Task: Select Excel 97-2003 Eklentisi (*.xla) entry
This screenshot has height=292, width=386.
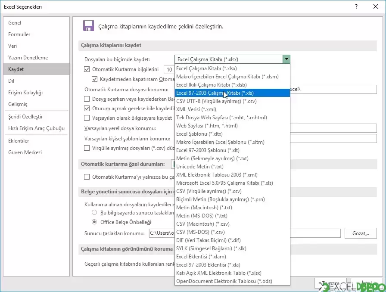Action: pos(232,265)
